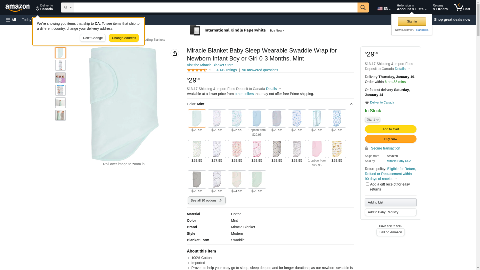This screenshot has width=480, height=270.
Task: Click Visit the Miracle Blanket Store link
Action: (x=210, y=65)
